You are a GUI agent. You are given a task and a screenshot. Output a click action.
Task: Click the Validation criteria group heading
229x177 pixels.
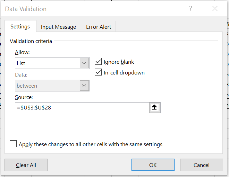(31, 41)
